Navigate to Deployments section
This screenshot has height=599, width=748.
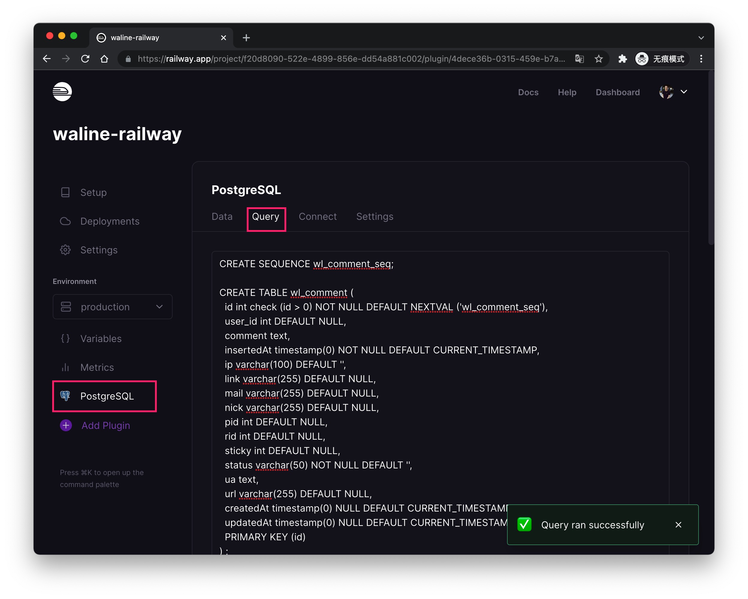[110, 221]
